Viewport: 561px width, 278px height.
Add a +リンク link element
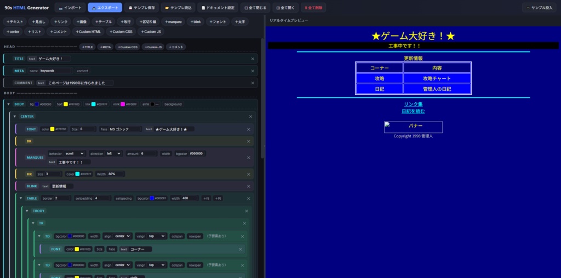[61, 22]
